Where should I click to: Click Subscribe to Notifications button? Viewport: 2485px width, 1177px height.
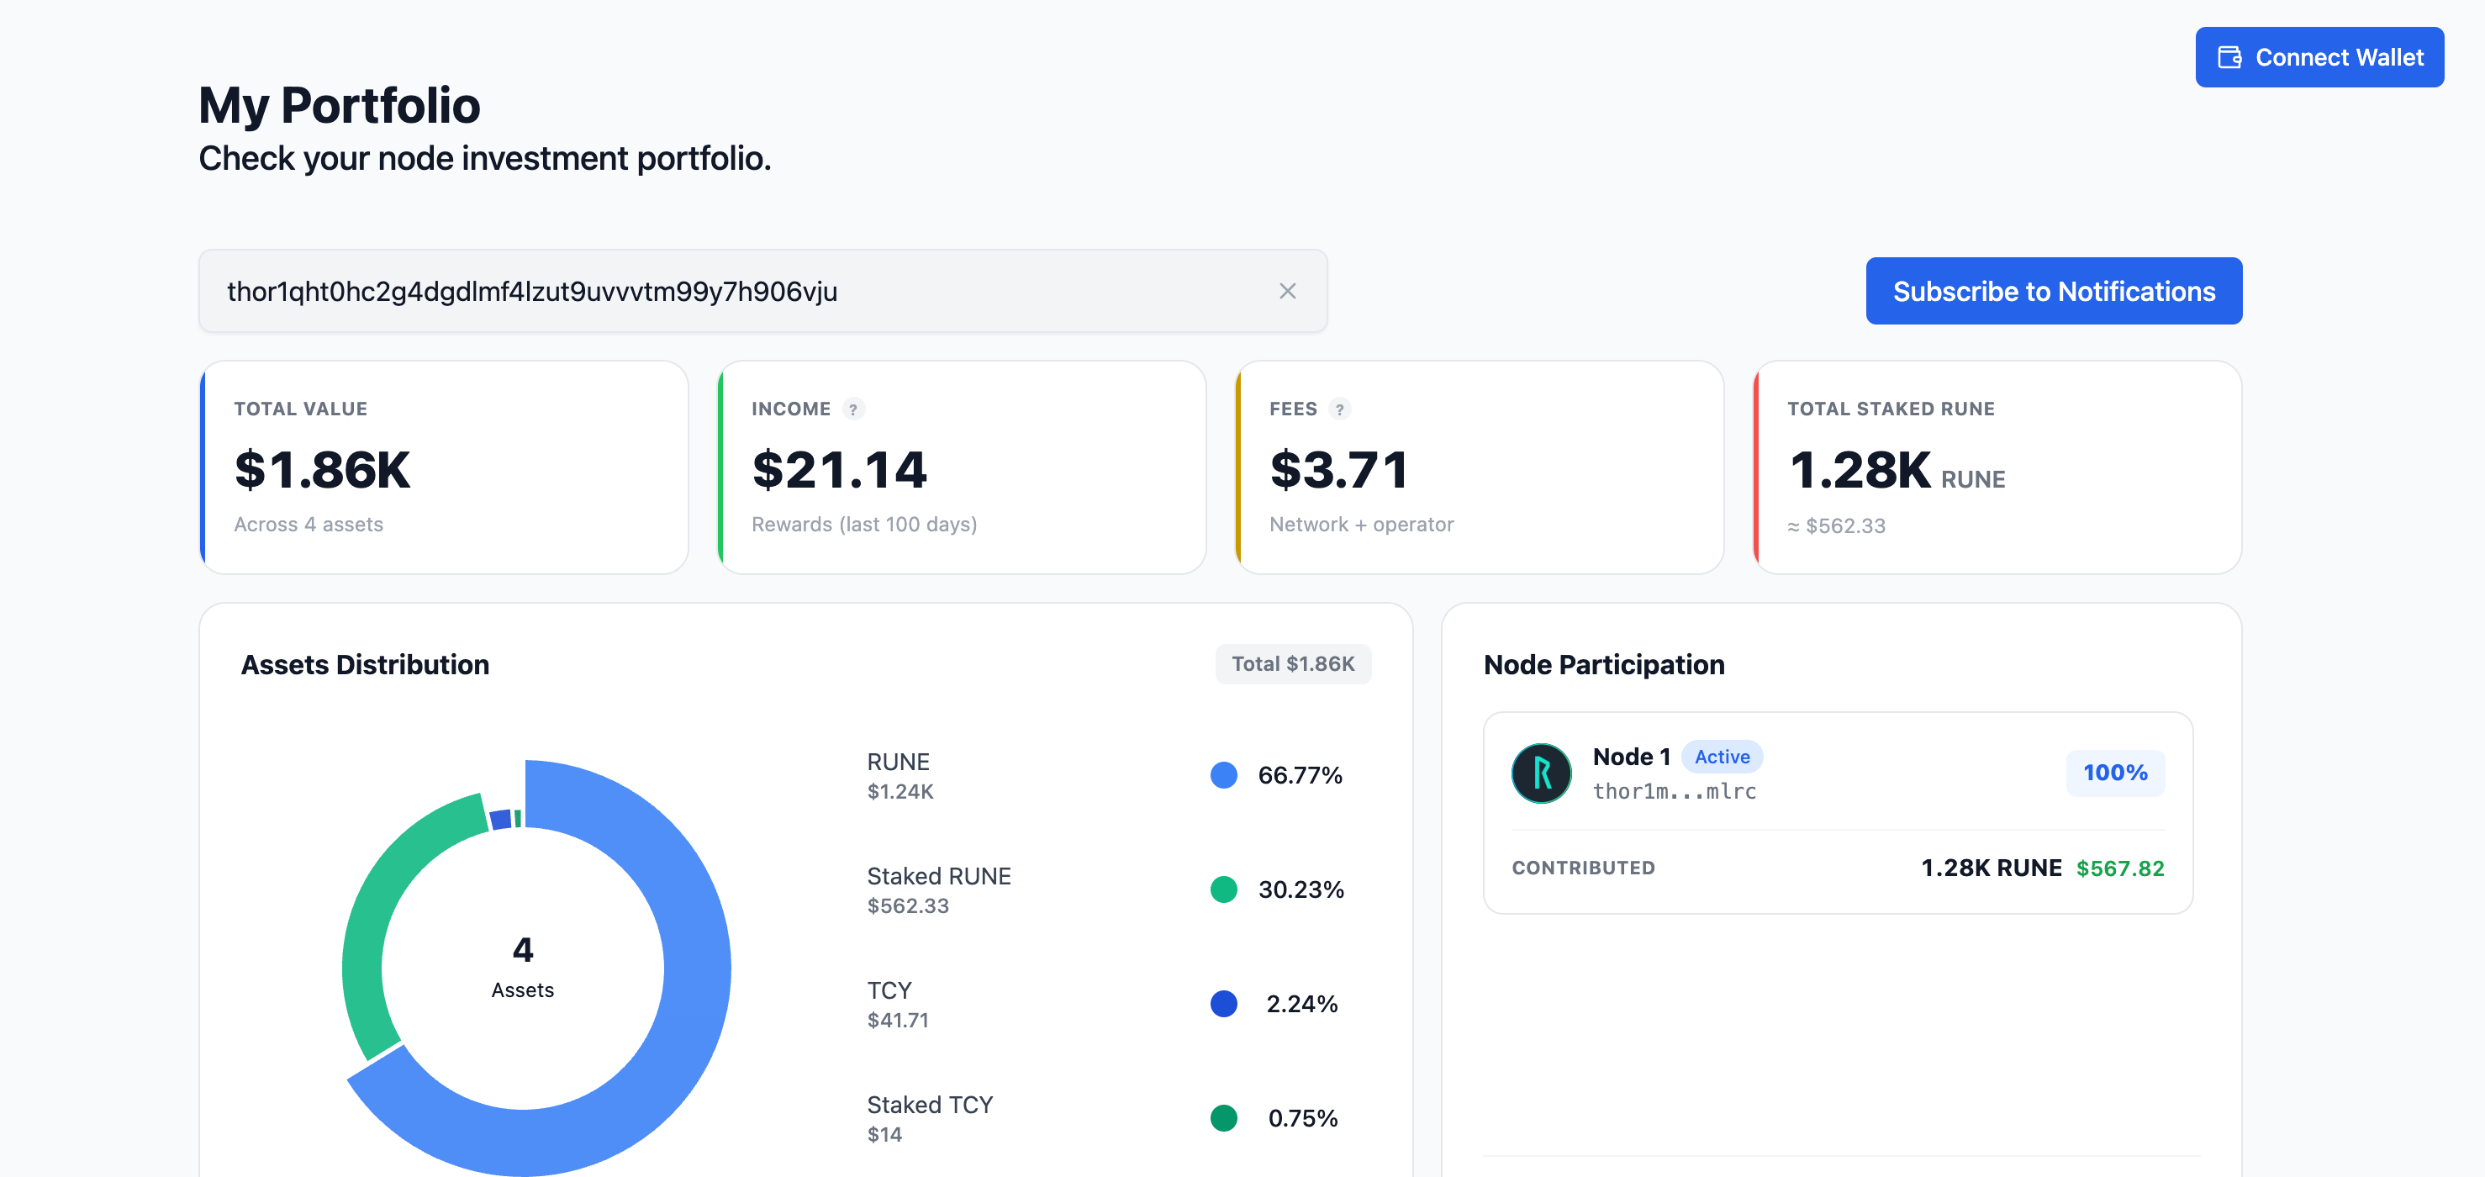[x=2054, y=292]
